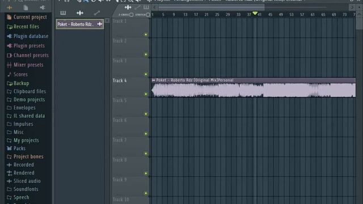Expand the Demo projects folder
The width and height of the screenshot is (363, 204).
(26, 100)
